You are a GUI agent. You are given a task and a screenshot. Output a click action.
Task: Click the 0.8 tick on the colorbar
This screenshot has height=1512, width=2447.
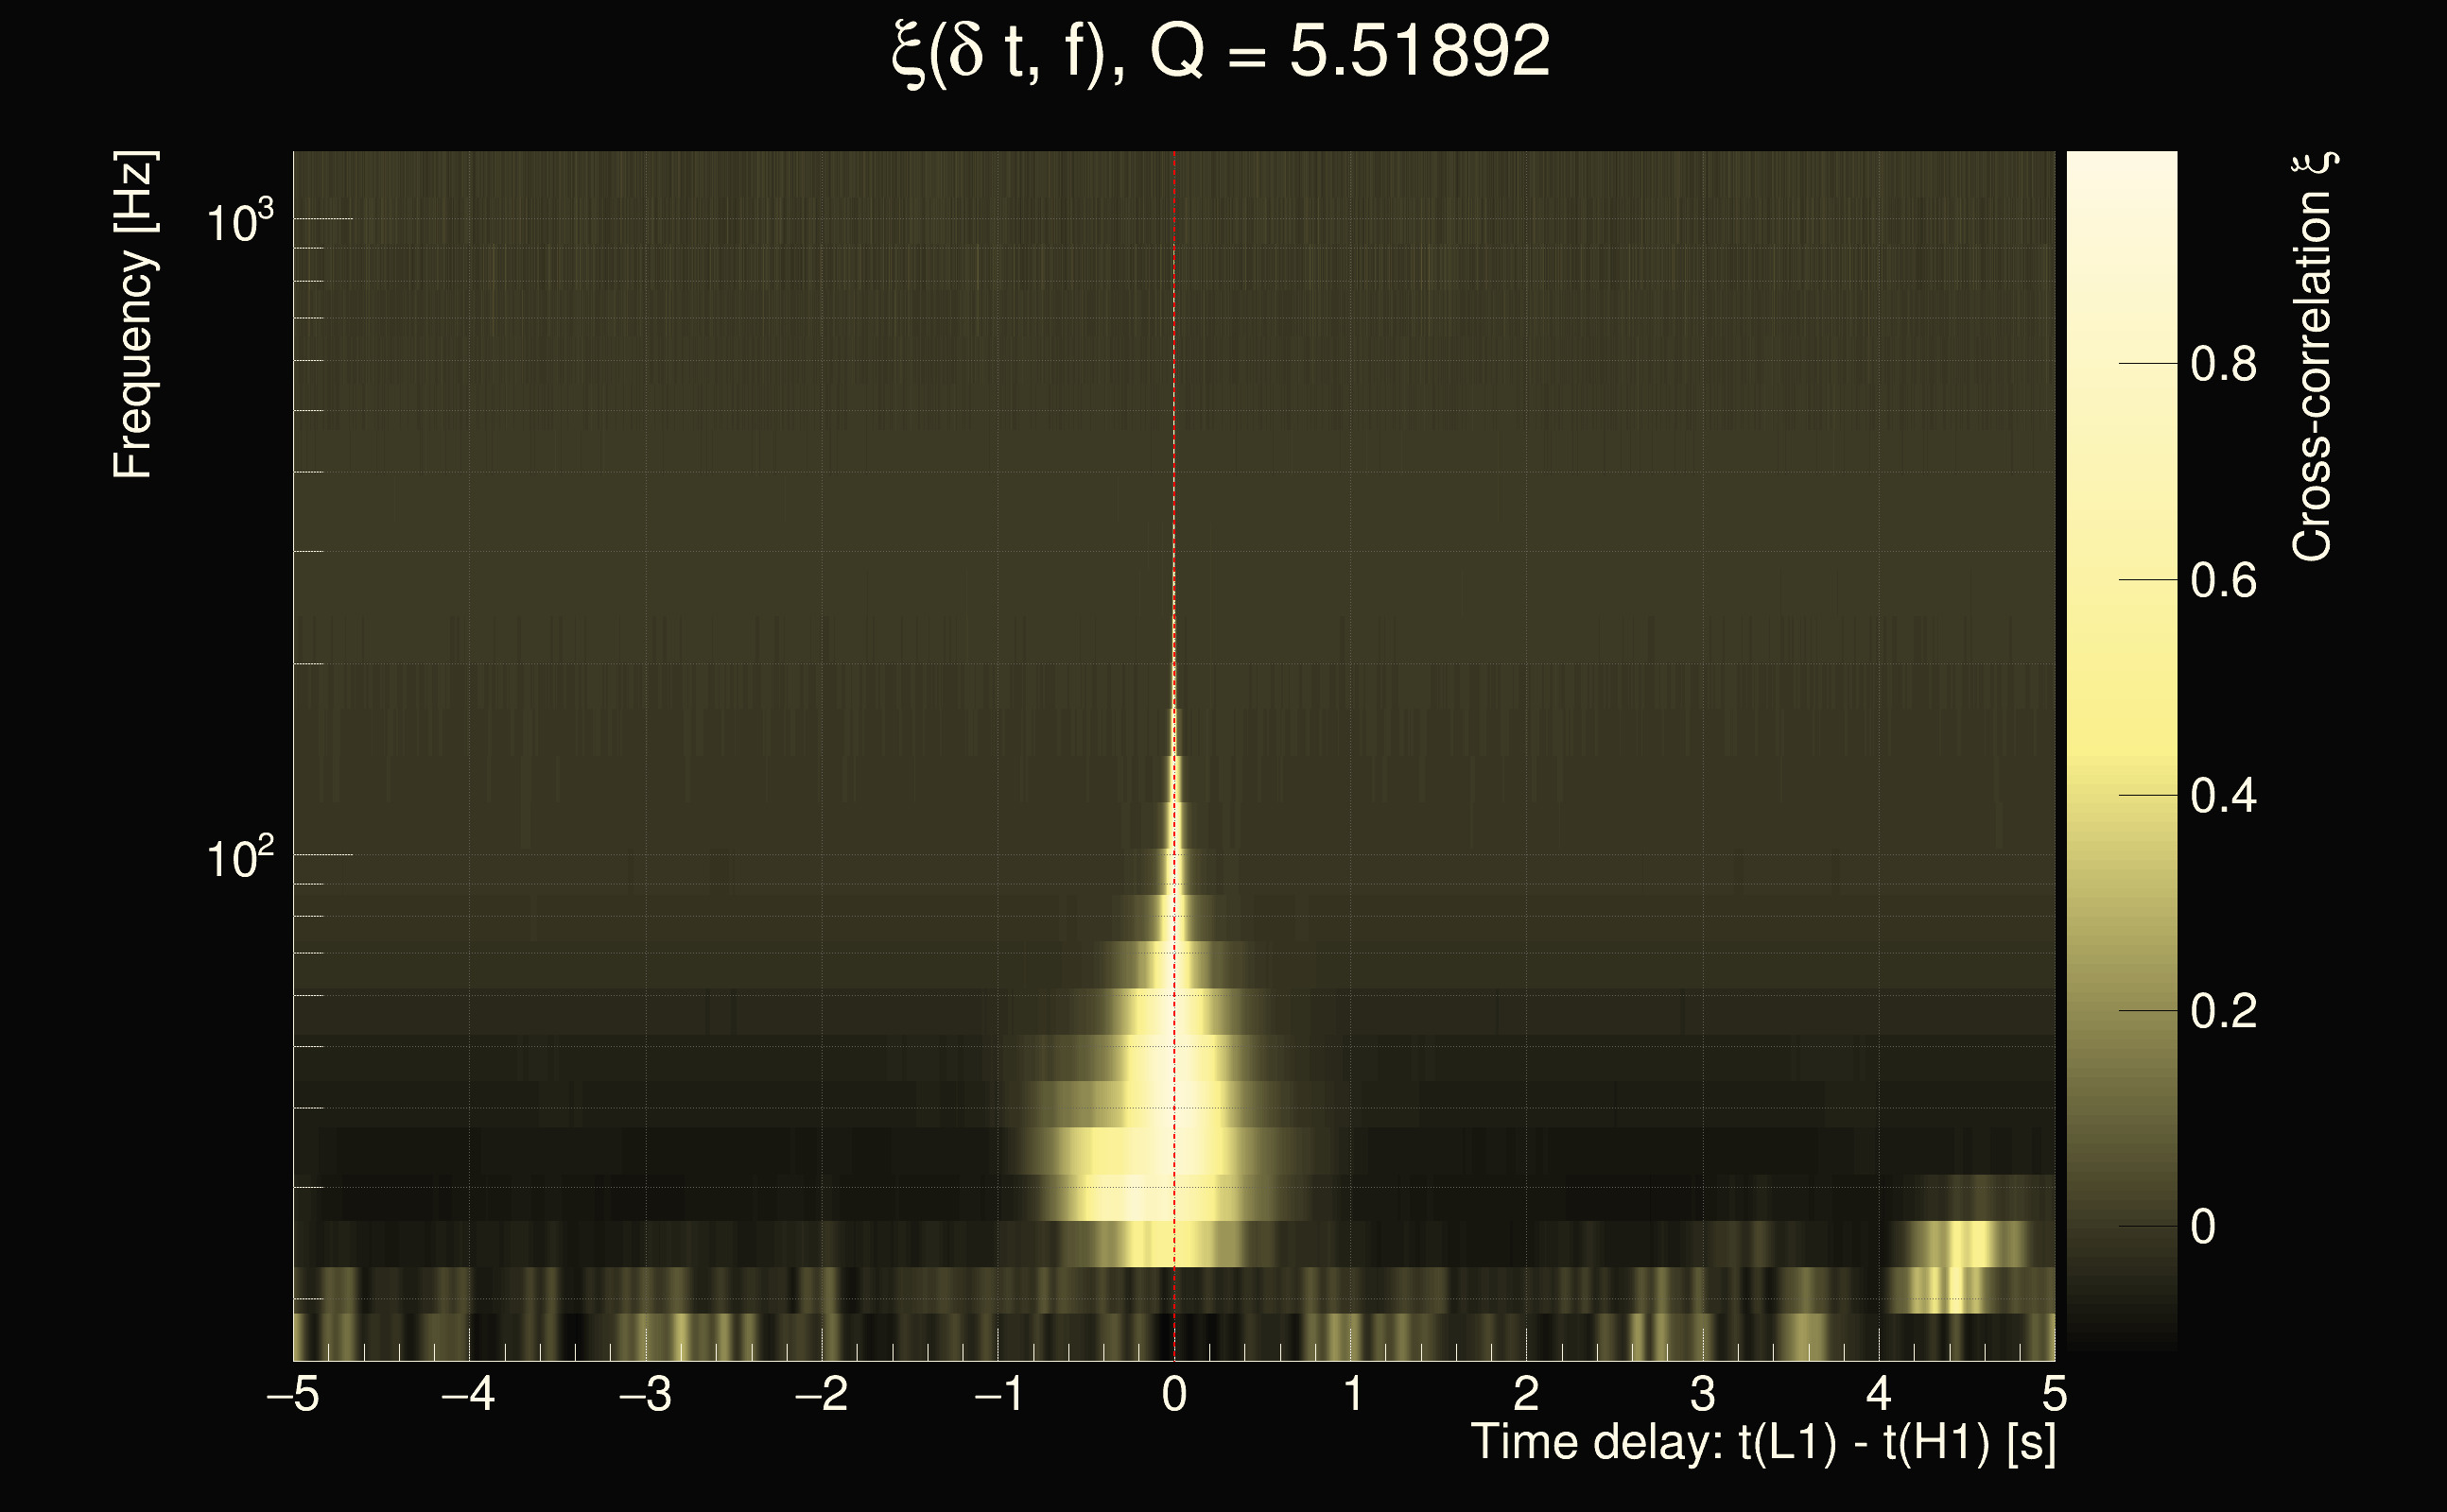pos(2223,365)
